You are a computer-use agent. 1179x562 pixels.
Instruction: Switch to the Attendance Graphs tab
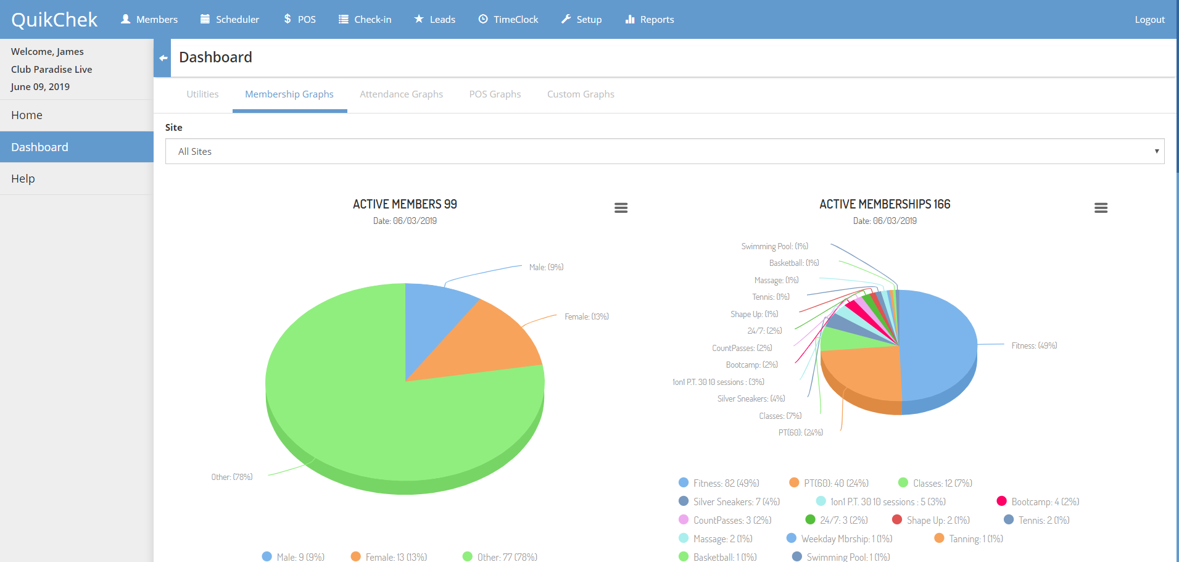401,94
